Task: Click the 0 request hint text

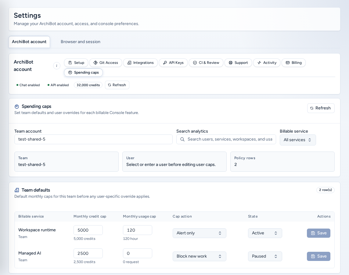Action: [131, 262]
